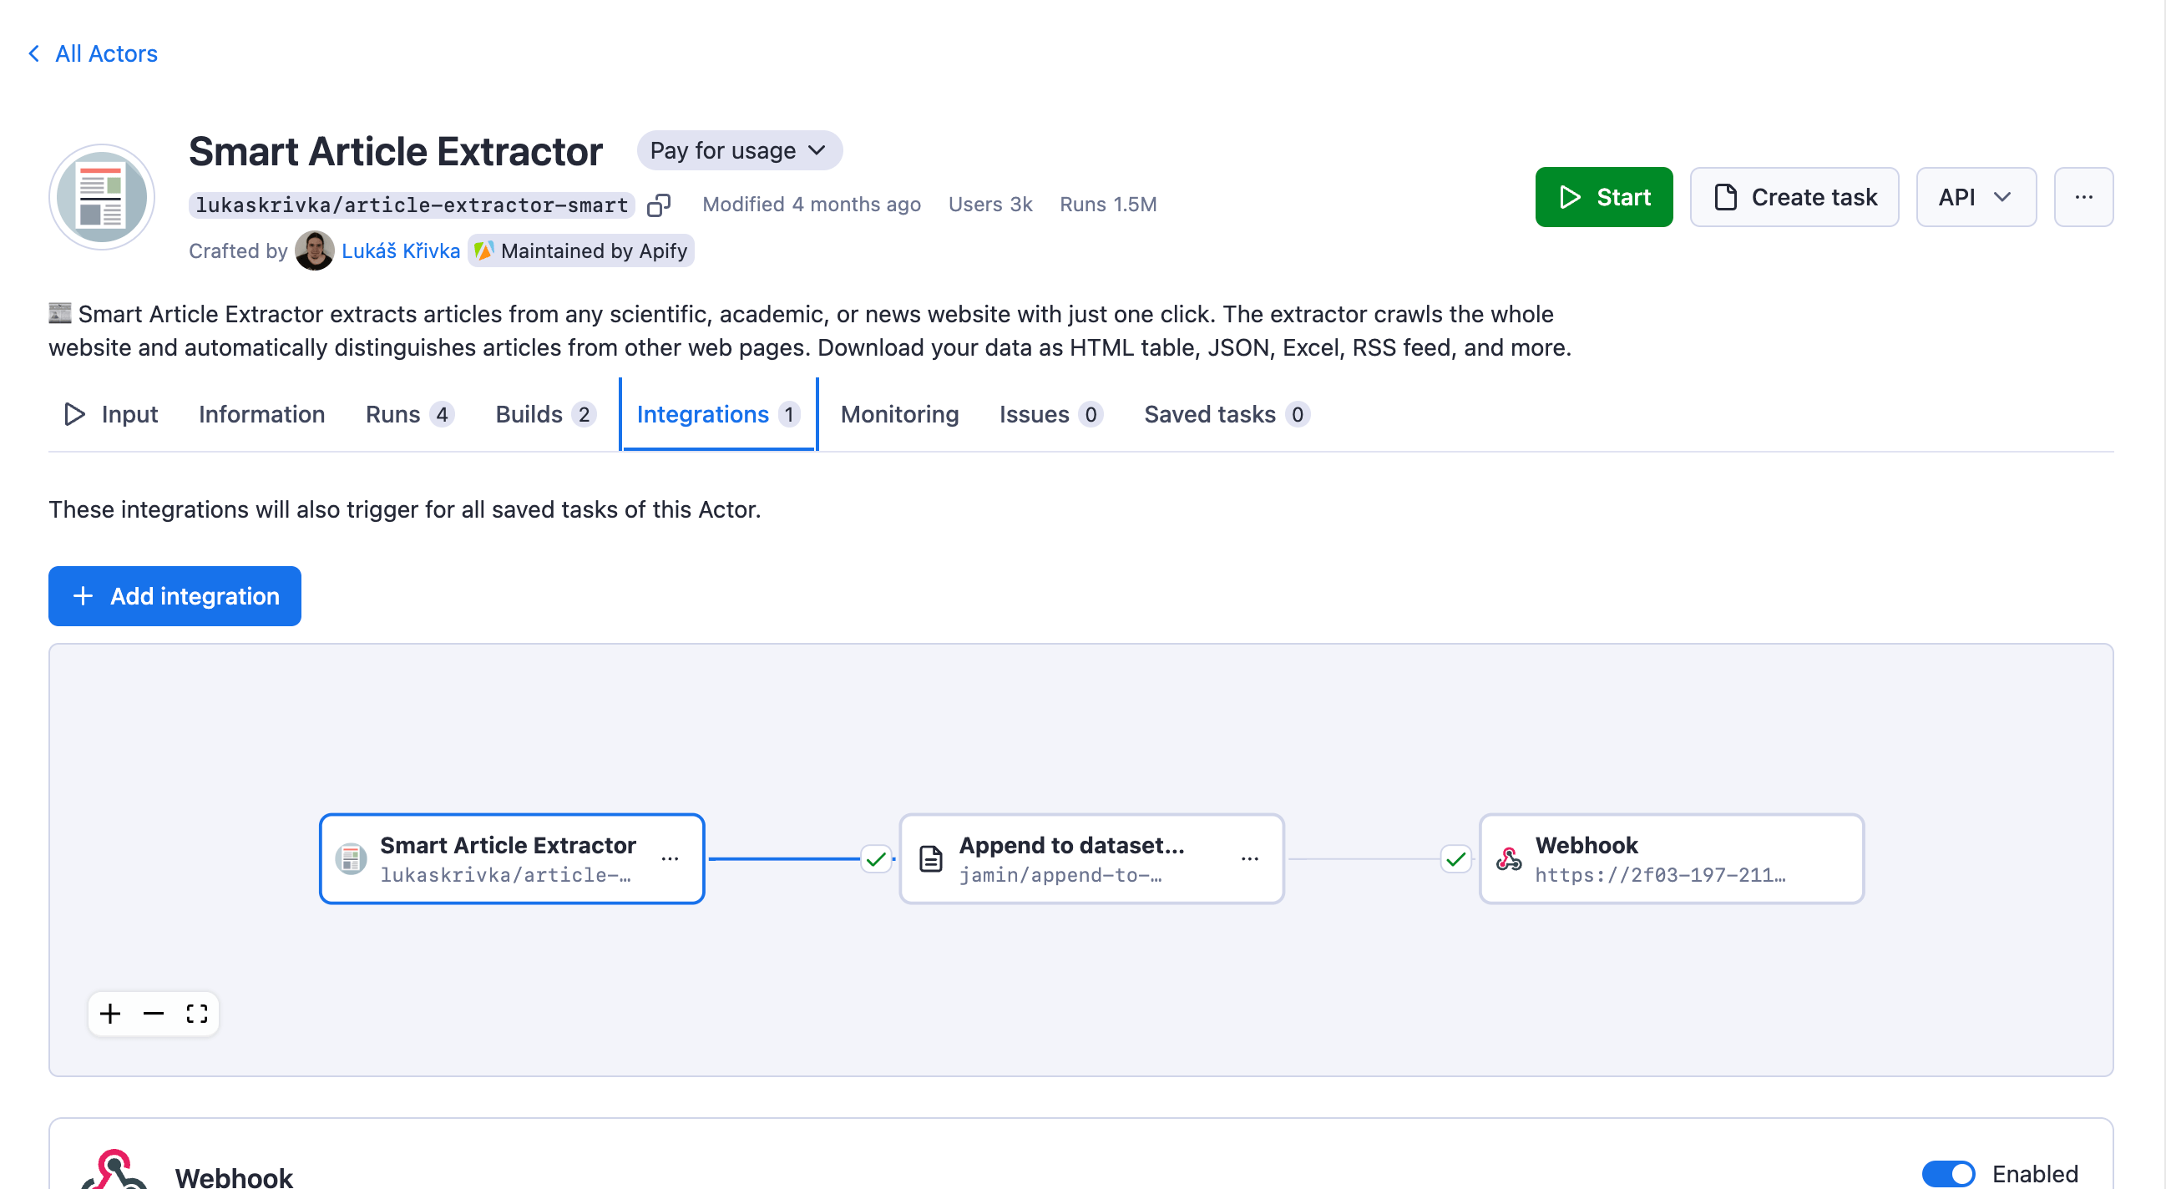Expand the API dropdown
Viewport: 2166px width, 1189px height.
(x=1976, y=197)
